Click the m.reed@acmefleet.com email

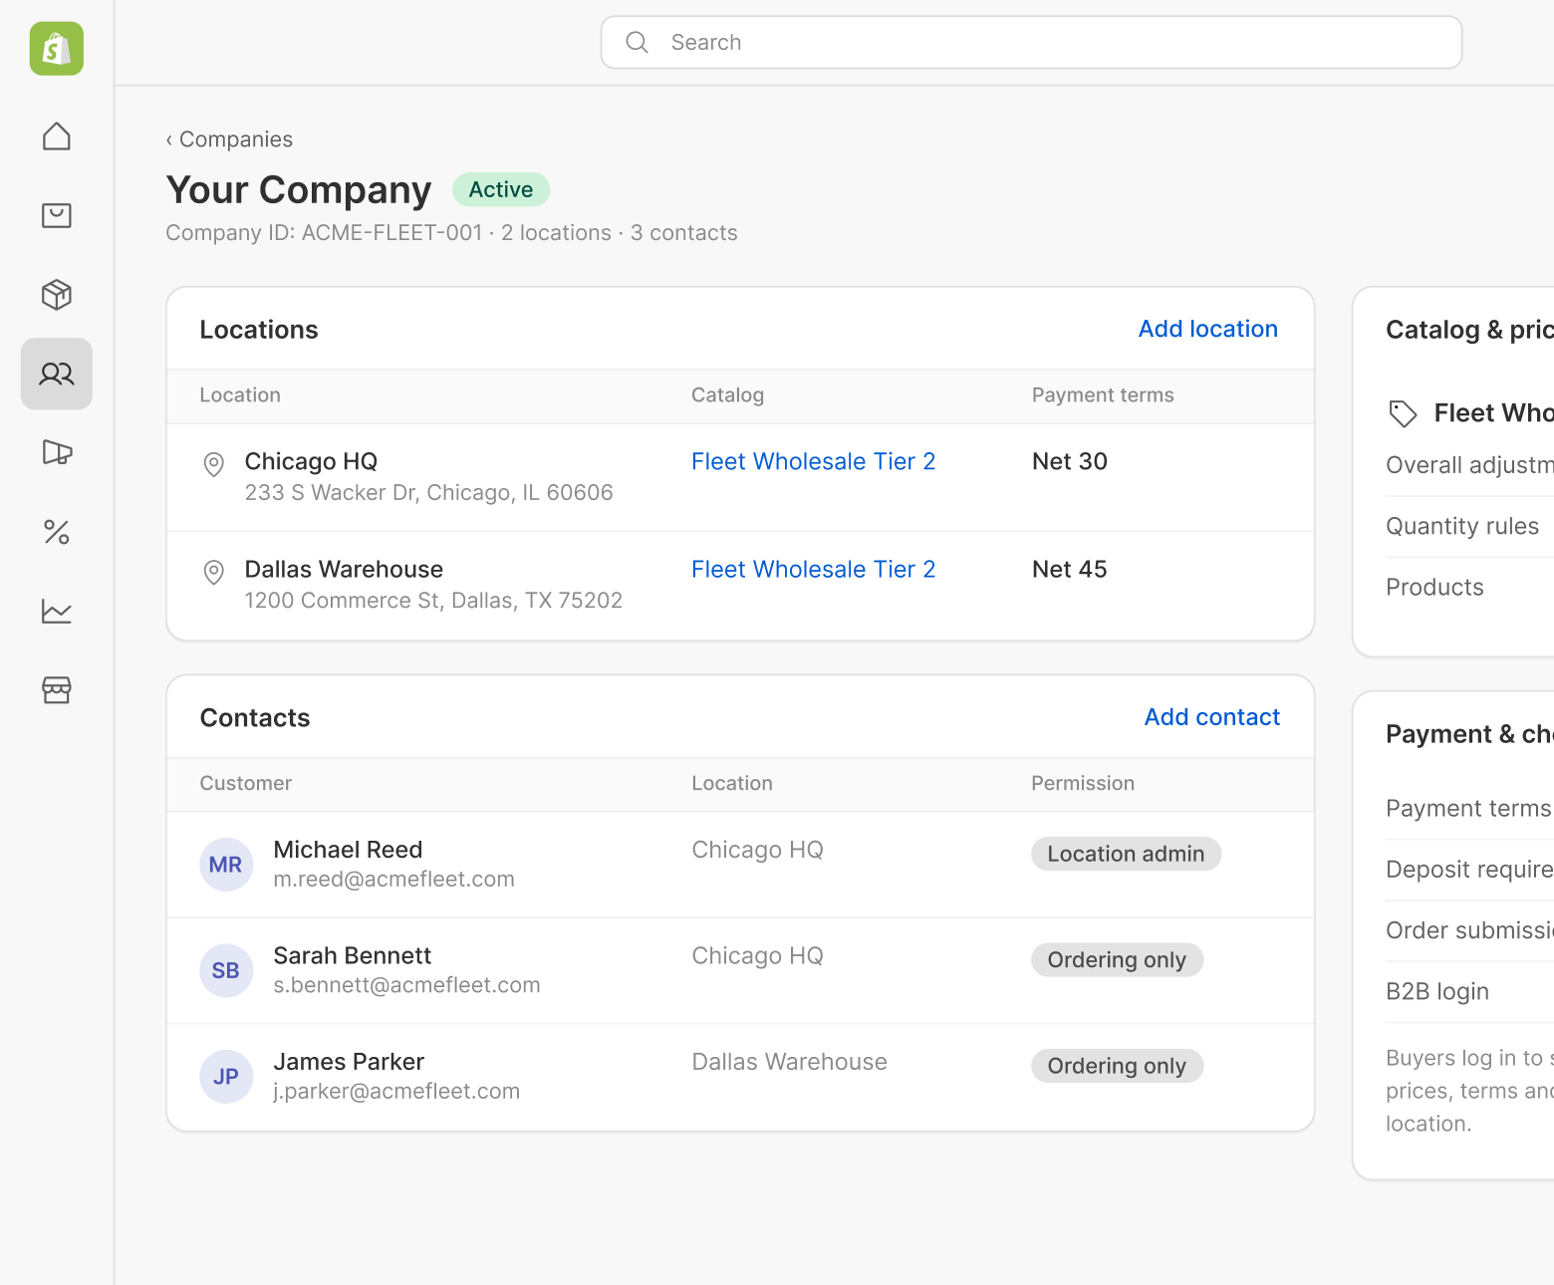coord(393,880)
